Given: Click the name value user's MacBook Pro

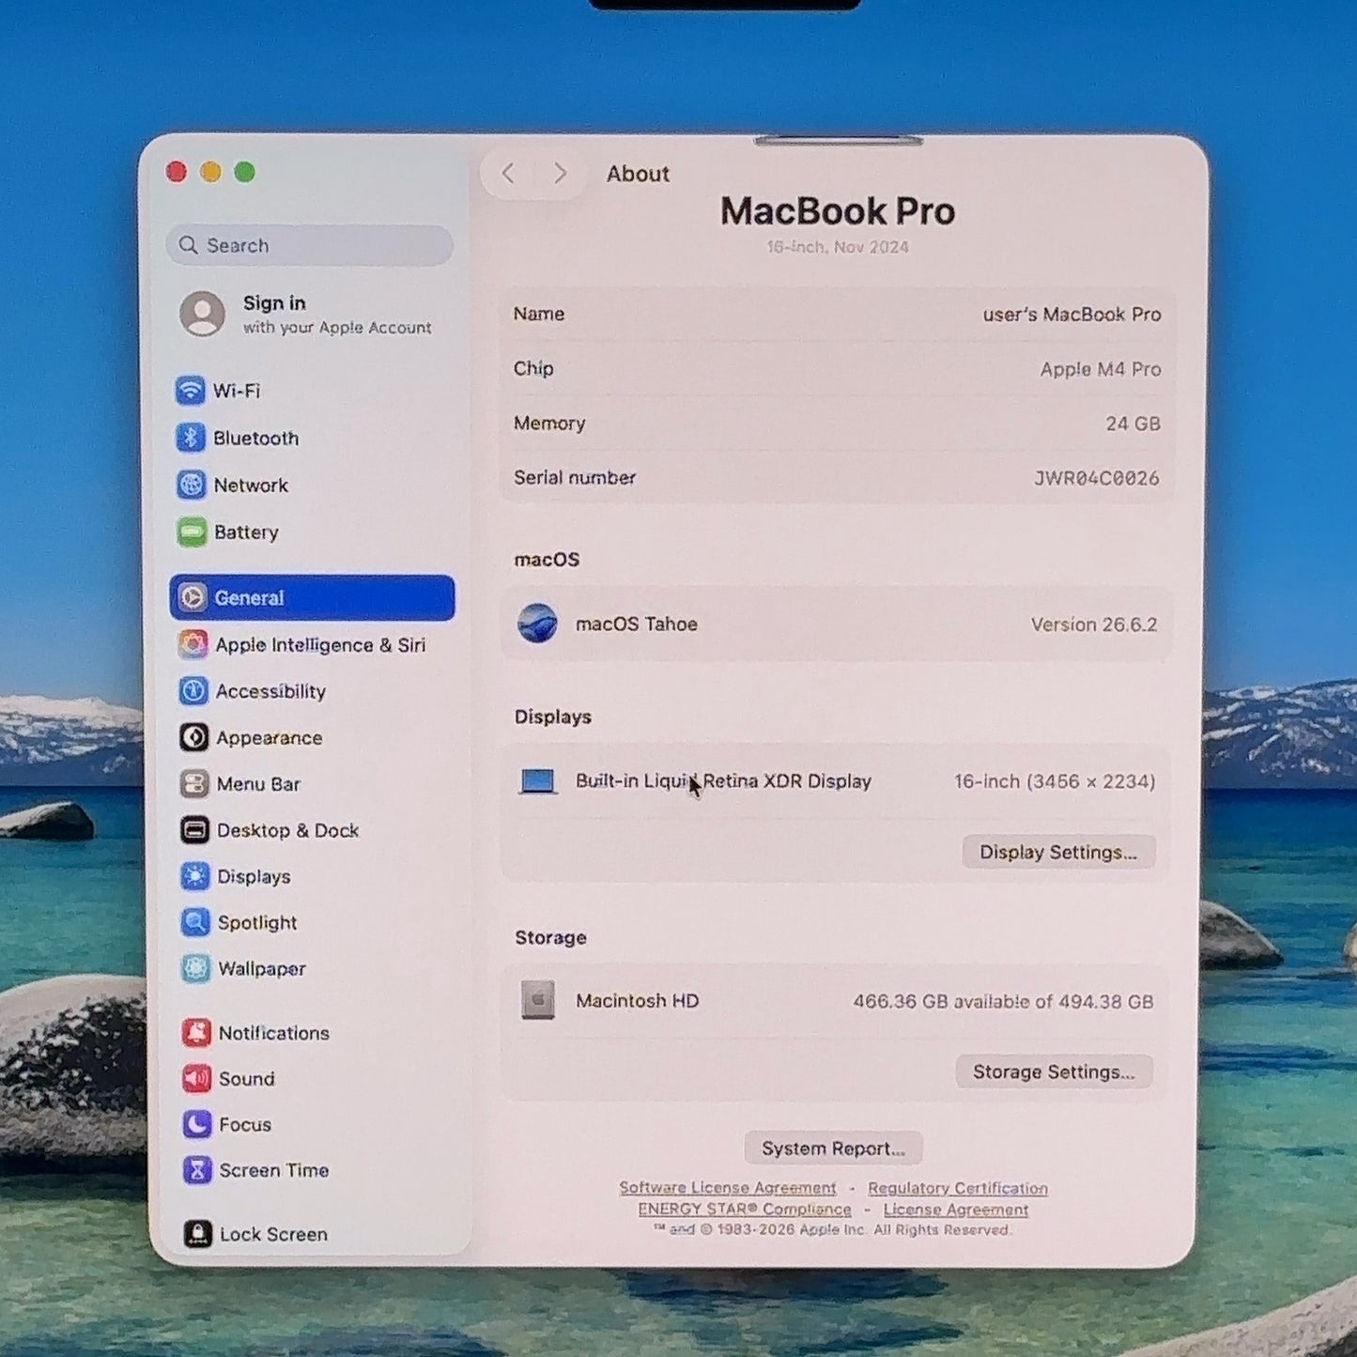Looking at the screenshot, I should (1072, 315).
